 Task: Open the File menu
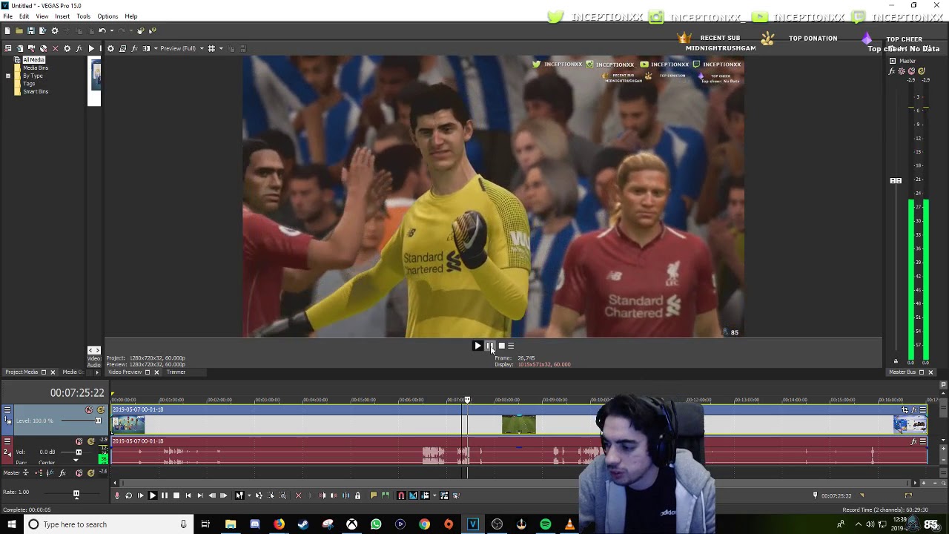click(x=7, y=16)
